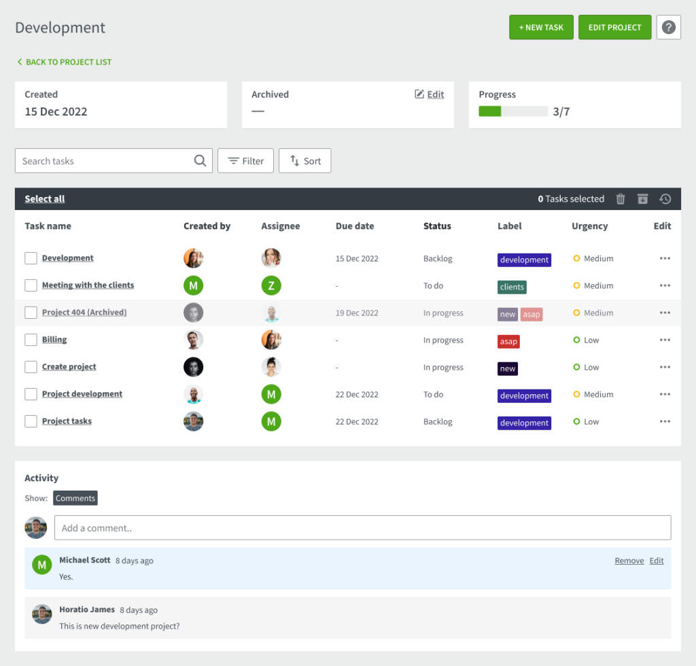This screenshot has width=696, height=666.
Task: Click the Edit pencil next to Archived
Action: [x=429, y=94]
